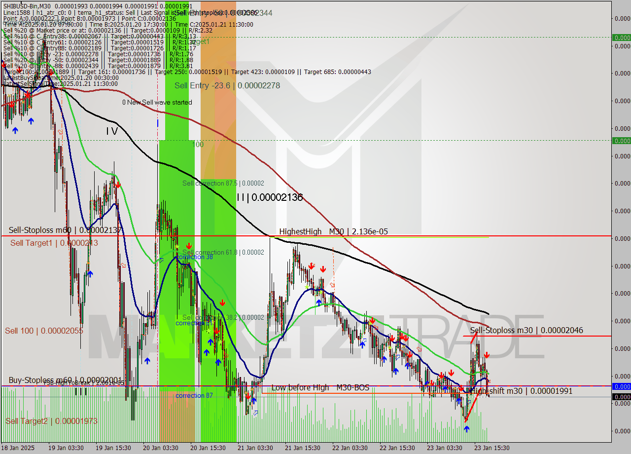631x454 pixels.
Task: Click the blue 'correction 87' label
Action: [194, 395]
